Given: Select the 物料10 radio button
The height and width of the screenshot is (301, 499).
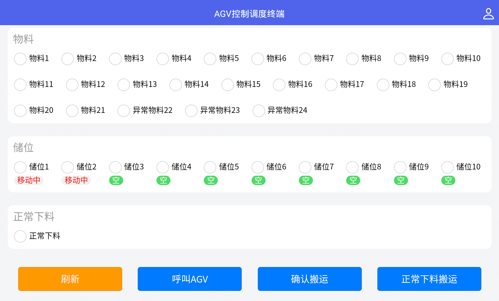Looking at the screenshot, I should pyautogui.click(x=447, y=59).
